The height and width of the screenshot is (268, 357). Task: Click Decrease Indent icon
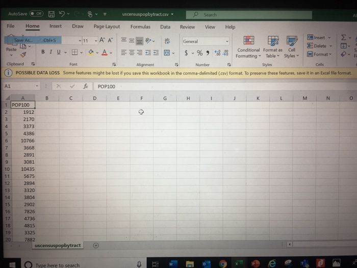coord(148,53)
